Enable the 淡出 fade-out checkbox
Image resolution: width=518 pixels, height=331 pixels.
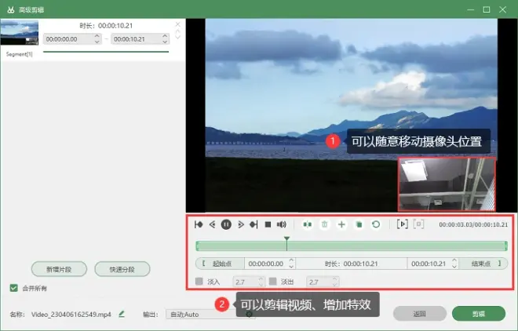272,281
